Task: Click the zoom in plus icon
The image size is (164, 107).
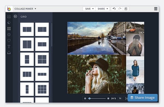Action: pyautogui.click(x=108, y=99)
